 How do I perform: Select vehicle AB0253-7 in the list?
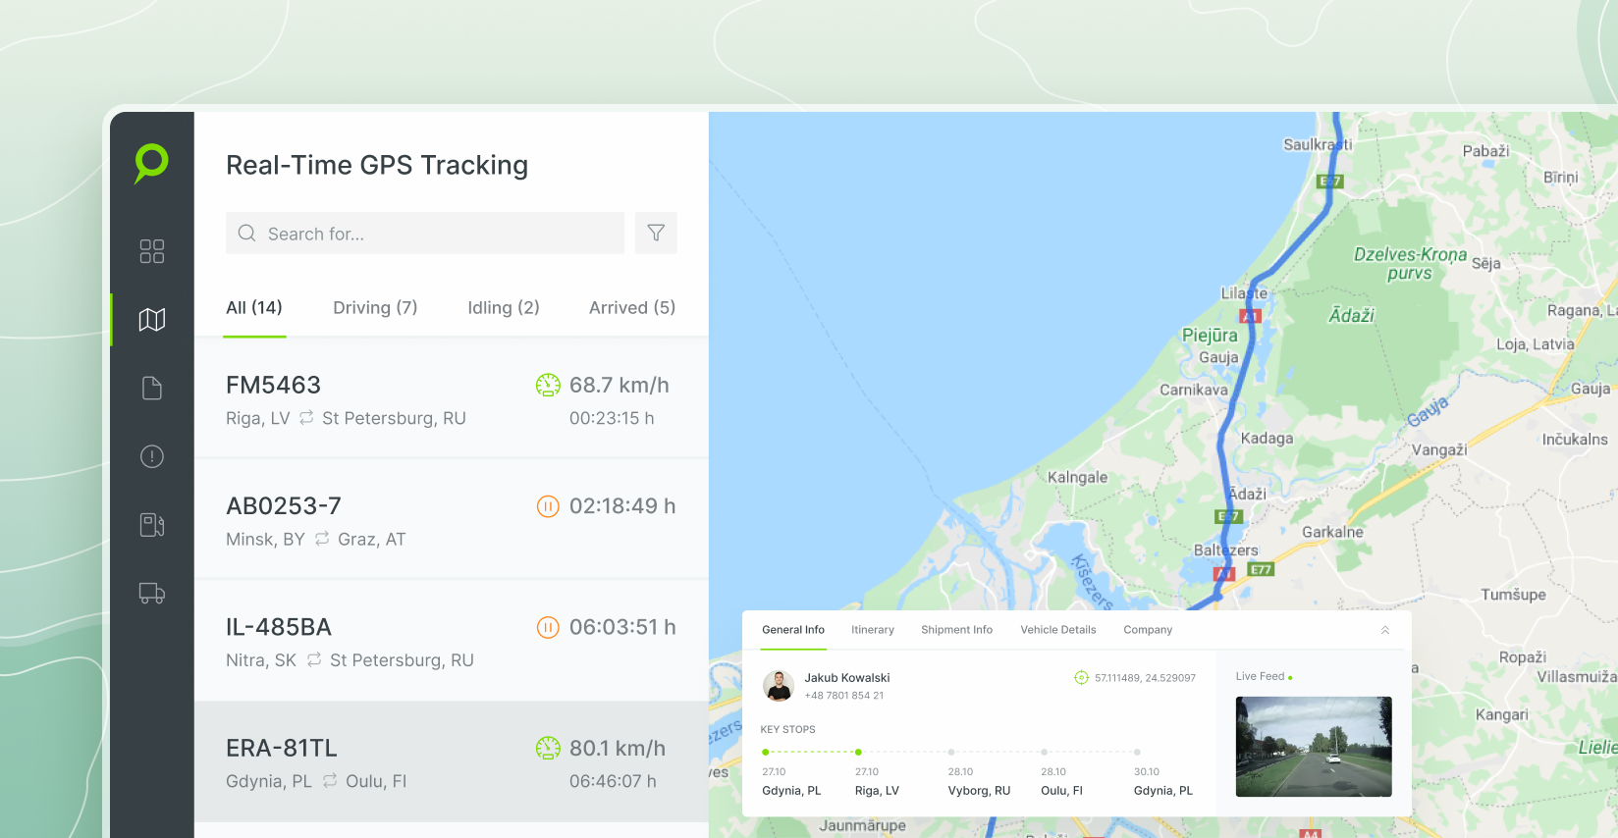point(452,519)
